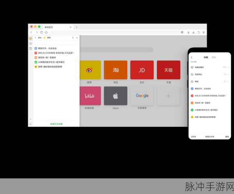Open the browser hamburger menu
The height and width of the screenshot is (194, 234).
pyautogui.click(x=204, y=32)
